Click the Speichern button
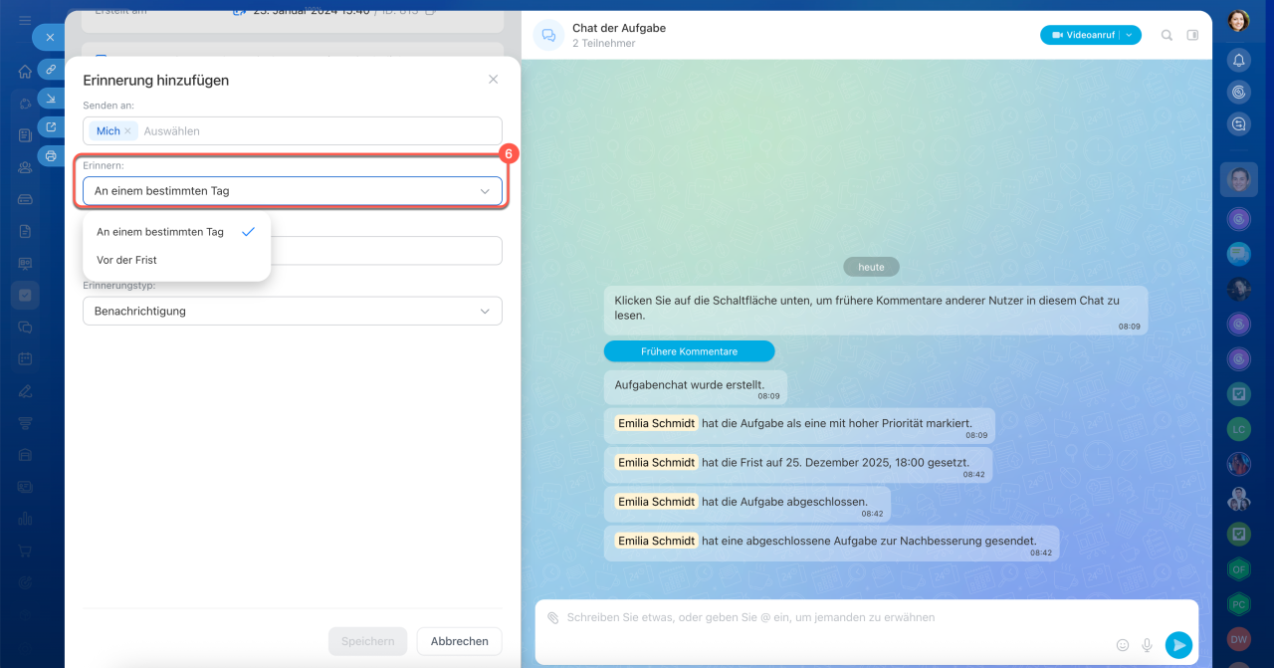 tap(368, 641)
